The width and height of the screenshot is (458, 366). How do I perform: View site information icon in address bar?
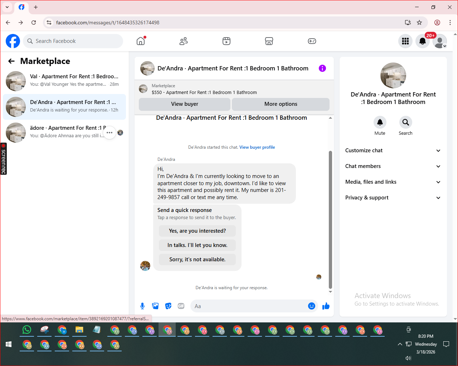tap(49, 23)
